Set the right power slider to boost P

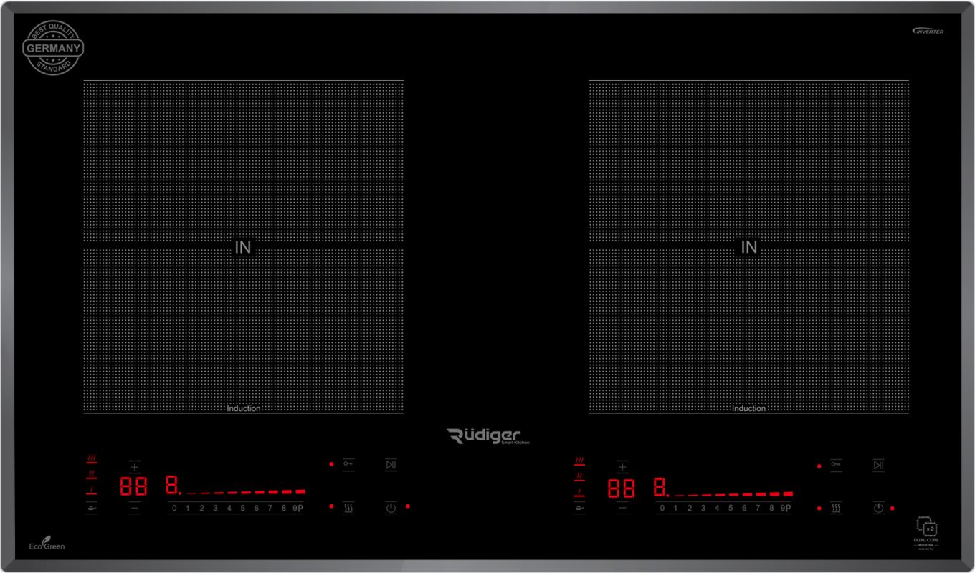[x=788, y=508]
